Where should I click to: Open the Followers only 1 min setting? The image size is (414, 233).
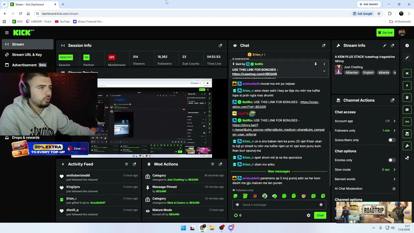[x=365, y=130]
